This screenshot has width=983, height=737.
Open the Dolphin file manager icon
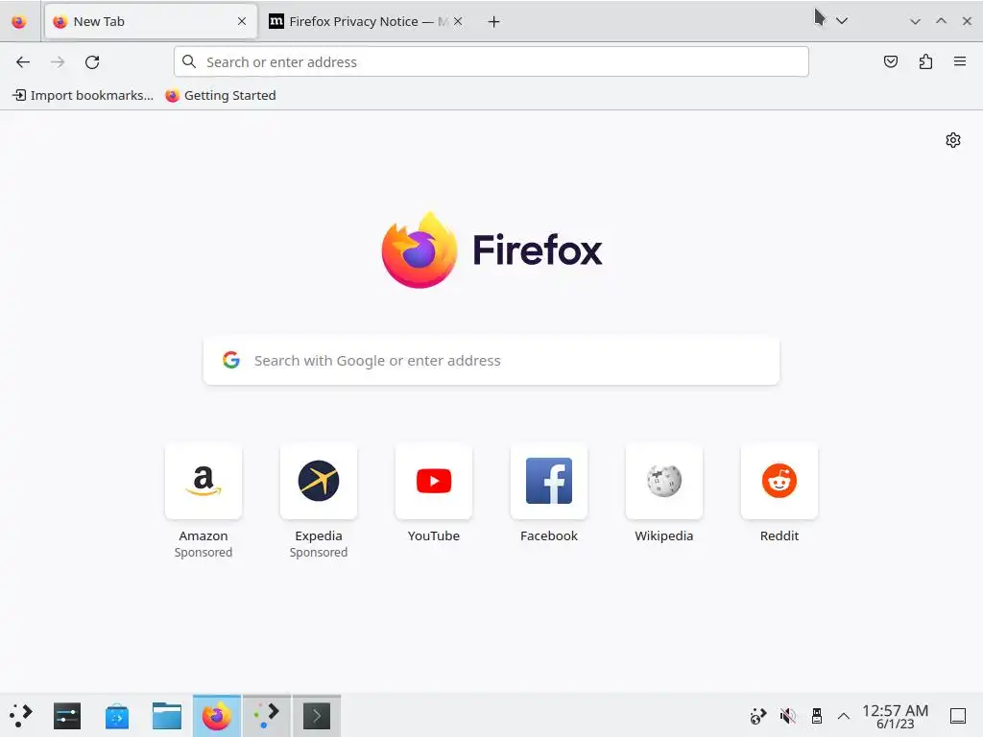click(x=167, y=716)
